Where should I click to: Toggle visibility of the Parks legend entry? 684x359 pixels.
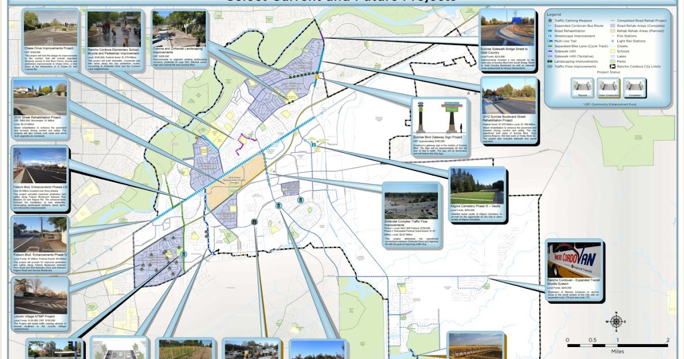pos(613,61)
